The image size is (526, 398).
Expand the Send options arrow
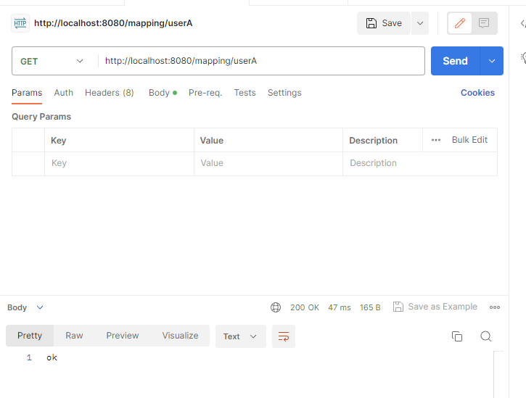[x=492, y=61]
